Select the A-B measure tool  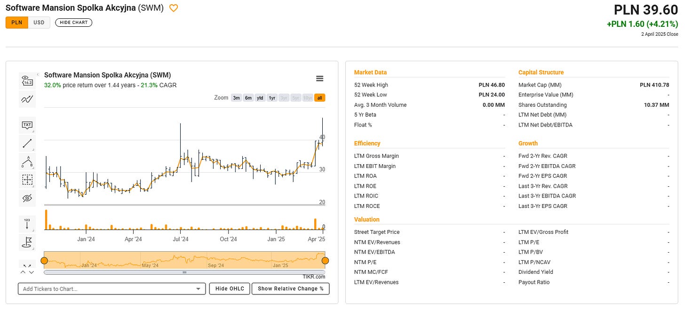27,161
